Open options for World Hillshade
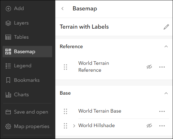 point(162,126)
